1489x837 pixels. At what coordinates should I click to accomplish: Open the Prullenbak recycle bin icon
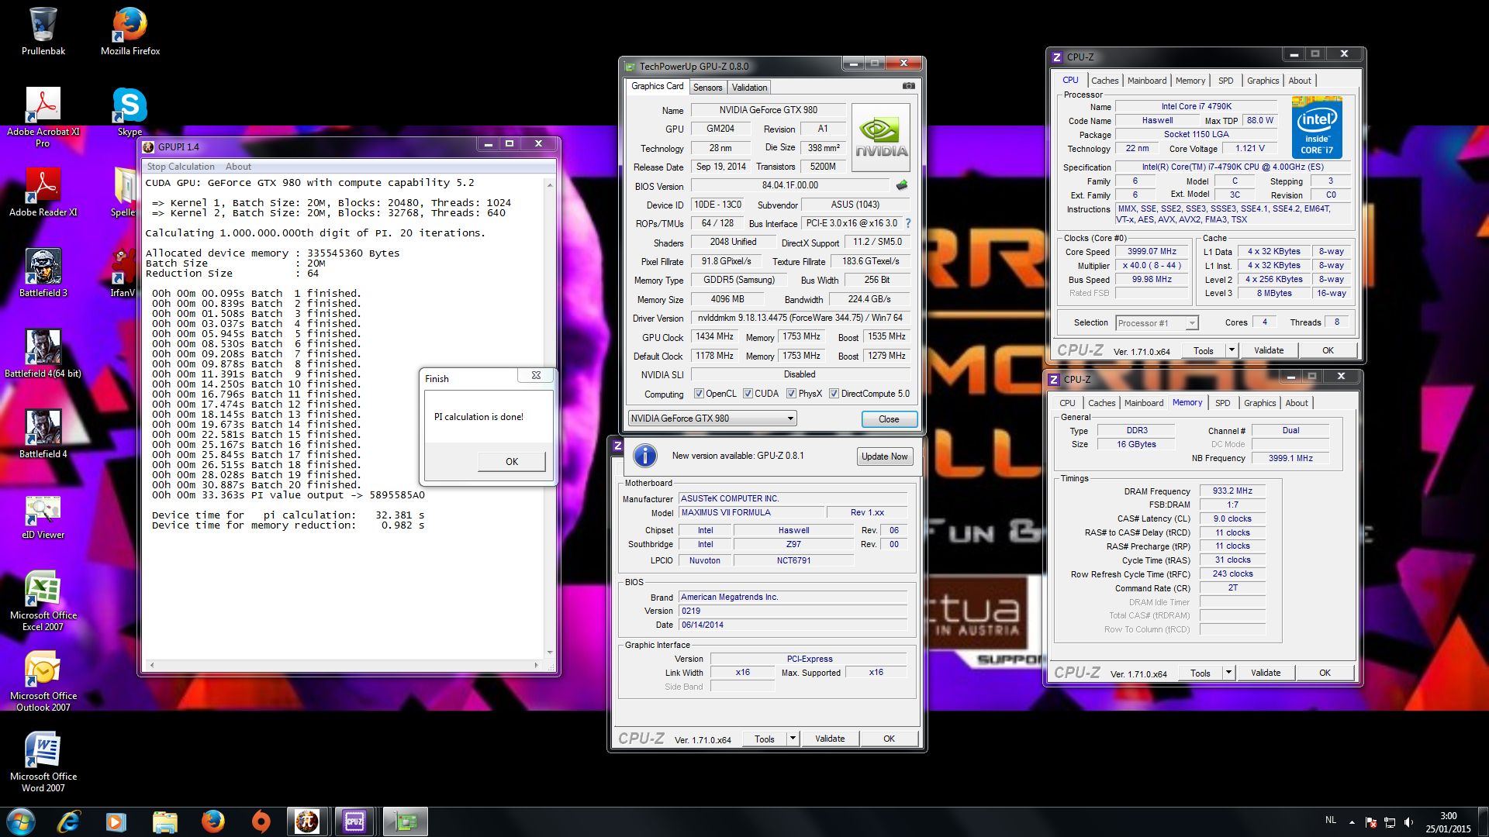[43, 31]
